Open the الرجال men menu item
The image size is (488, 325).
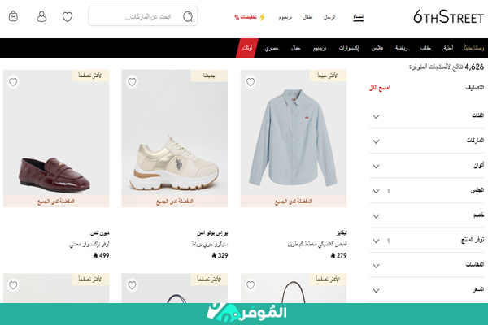click(329, 17)
